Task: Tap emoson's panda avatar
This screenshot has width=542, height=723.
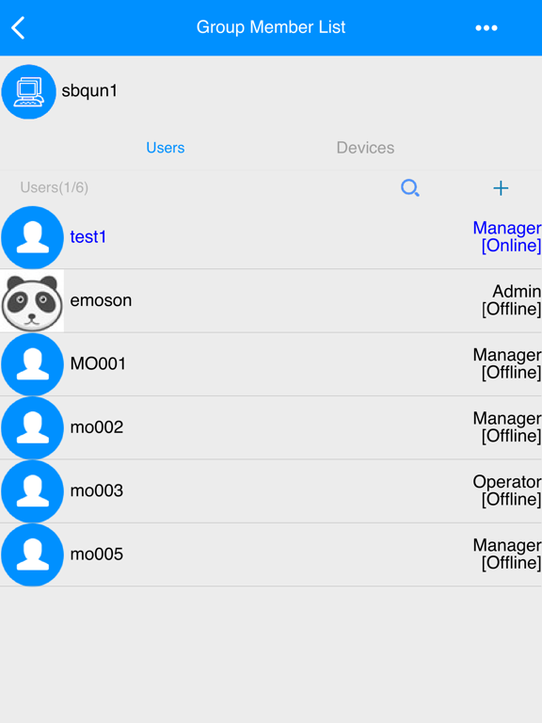Action: coord(32,300)
